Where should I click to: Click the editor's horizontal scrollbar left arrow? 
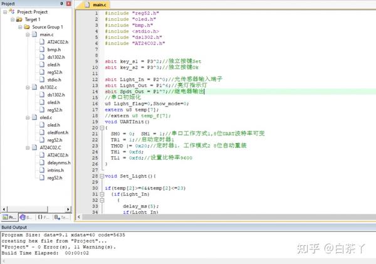click(x=79, y=217)
